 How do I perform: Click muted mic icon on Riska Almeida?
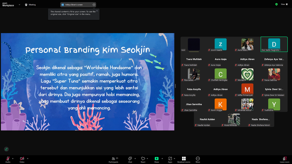223,125
